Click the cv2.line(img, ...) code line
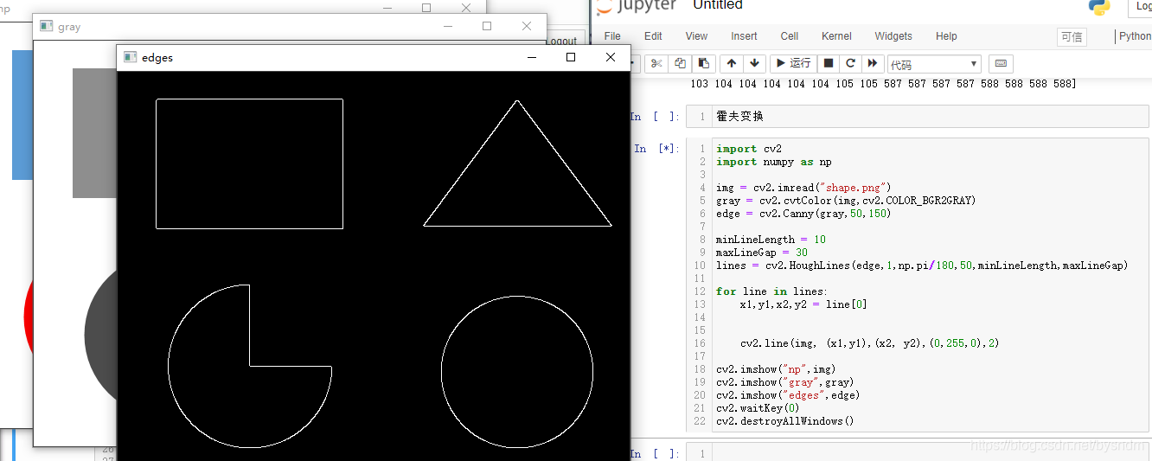The height and width of the screenshot is (461, 1152). tap(869, 343)
